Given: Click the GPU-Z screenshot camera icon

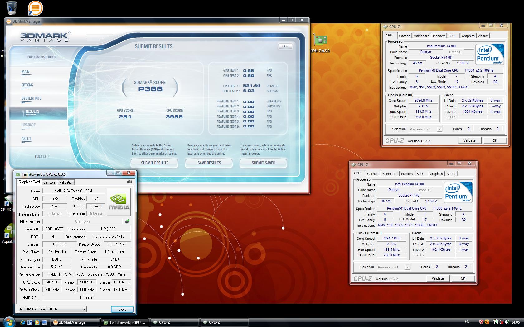Looking at the screenshot, I should tap(130, 182).
